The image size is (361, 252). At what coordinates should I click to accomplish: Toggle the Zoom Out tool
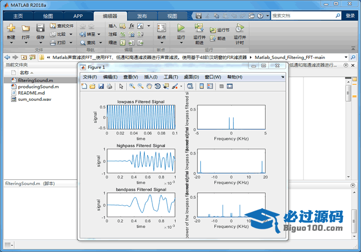point(140,86)
